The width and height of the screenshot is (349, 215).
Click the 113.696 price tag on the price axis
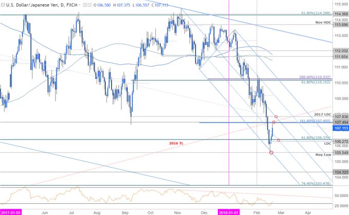[x=341, y=25]
